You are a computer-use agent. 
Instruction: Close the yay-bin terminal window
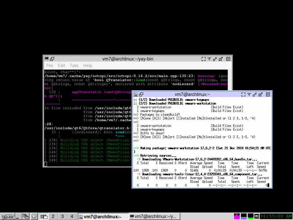228,59
